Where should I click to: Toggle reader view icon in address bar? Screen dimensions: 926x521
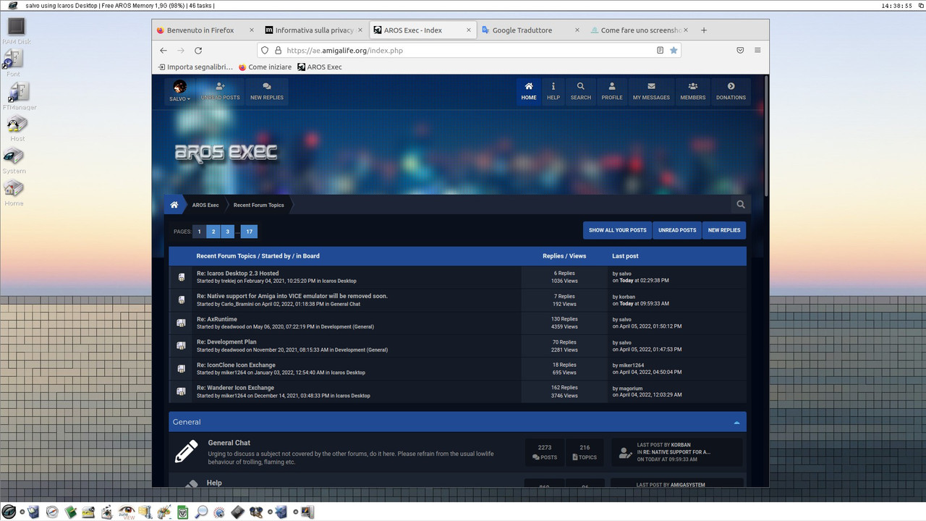click(x=660, y=51)
